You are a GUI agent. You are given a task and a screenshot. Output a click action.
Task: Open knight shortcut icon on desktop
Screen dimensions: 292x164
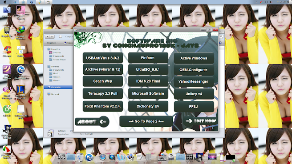[7, 132]
